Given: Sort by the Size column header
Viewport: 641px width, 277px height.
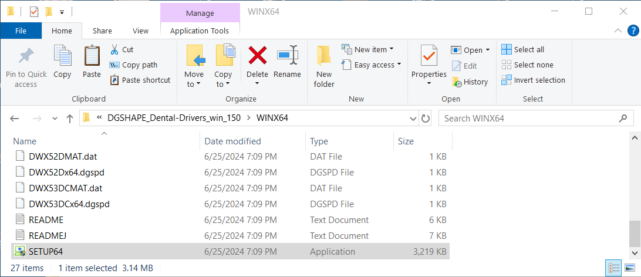Looking at the screenshot, I should (x=423, y=141).
